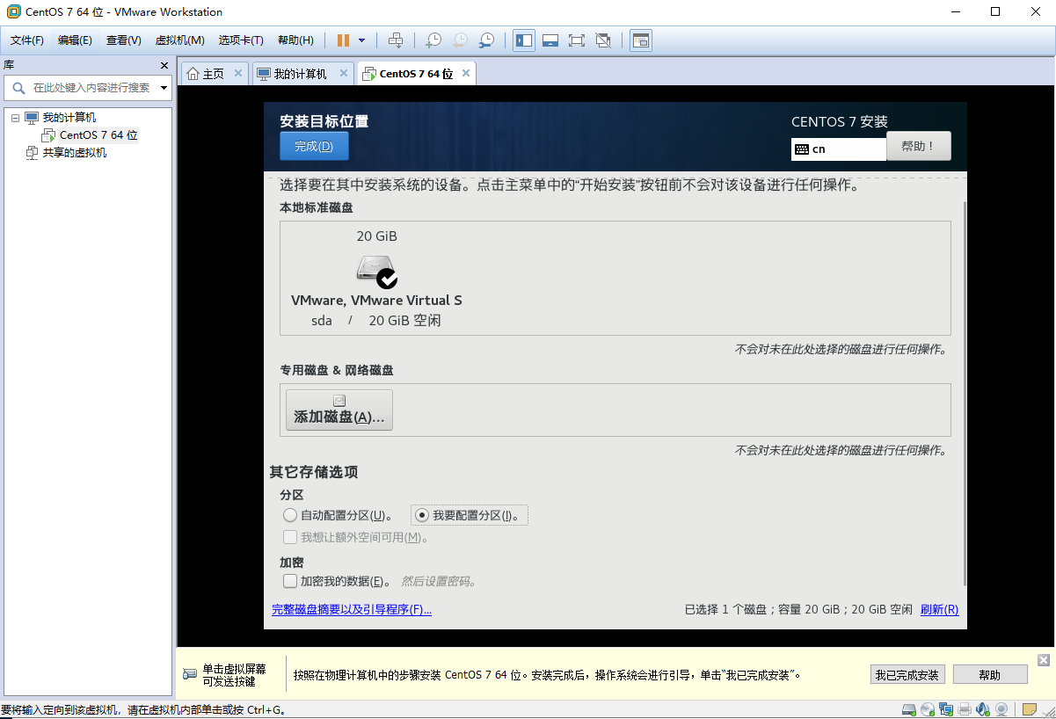Click the sound card status bar icon
This screenshot has height=719, width=1056.
[x=982, y=708]
